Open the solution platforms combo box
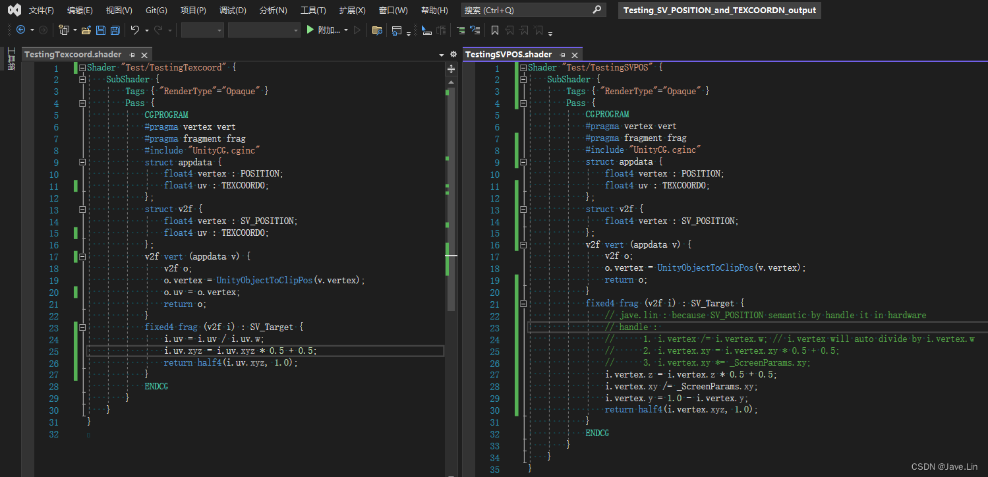This screenshot has width=988, height=477. tap(264, 30)
